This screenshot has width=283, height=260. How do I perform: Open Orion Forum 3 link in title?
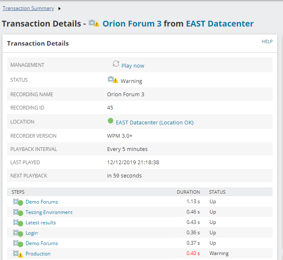tap(132, 24)
